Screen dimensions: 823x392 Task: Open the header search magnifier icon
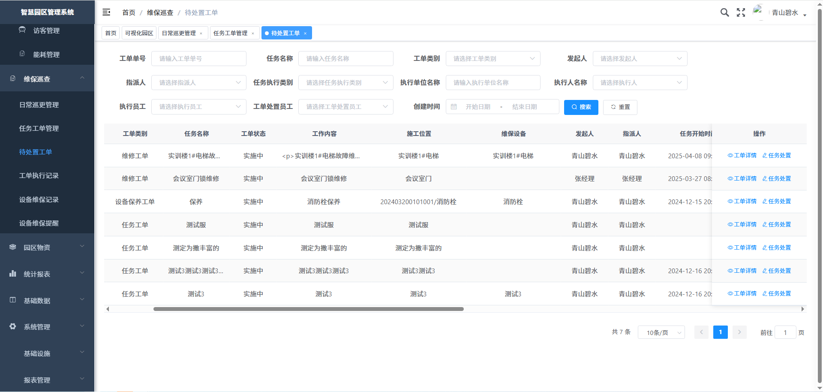point(724,12)
